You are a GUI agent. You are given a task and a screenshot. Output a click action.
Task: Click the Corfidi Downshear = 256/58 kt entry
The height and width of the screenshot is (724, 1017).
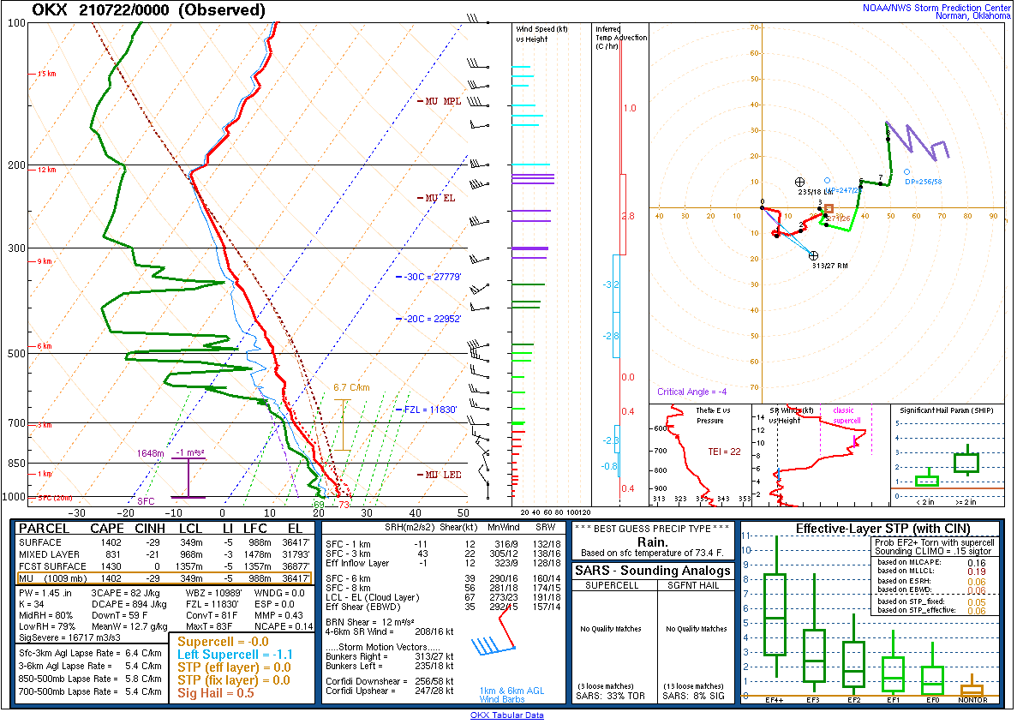389,681
